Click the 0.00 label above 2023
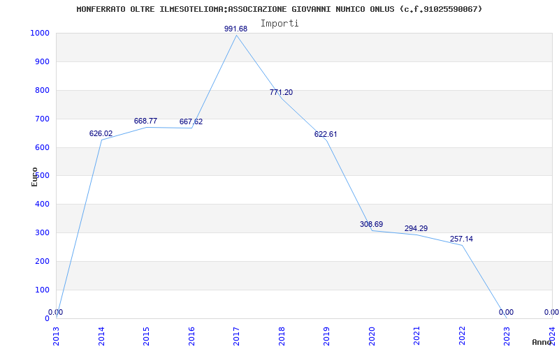The image size is (559, 349). 506,312
